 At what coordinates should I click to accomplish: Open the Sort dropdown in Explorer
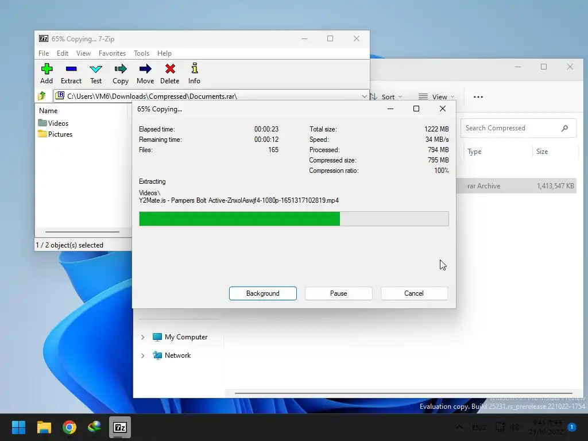386,96
